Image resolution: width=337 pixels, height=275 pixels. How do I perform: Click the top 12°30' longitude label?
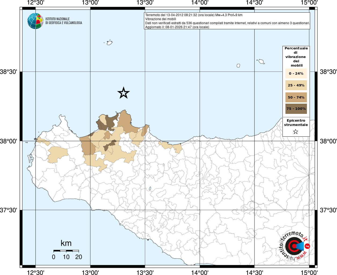click(36, 3)
